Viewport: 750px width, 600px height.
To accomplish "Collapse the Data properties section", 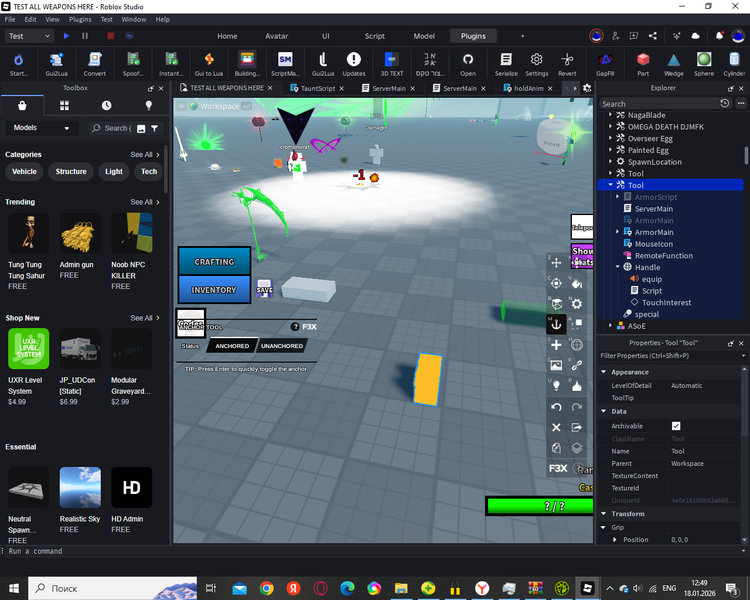I will click(x=604, y=411).
